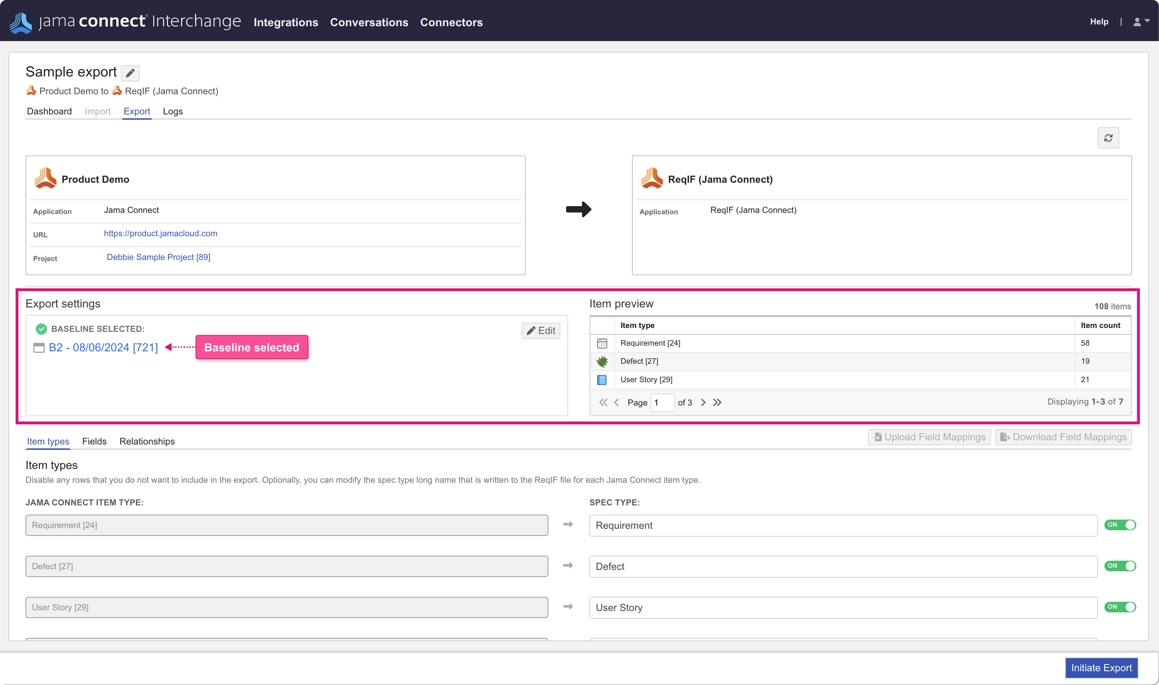Select the Item types sub-tab
The image size is (1159, 685).
point(48,441)
